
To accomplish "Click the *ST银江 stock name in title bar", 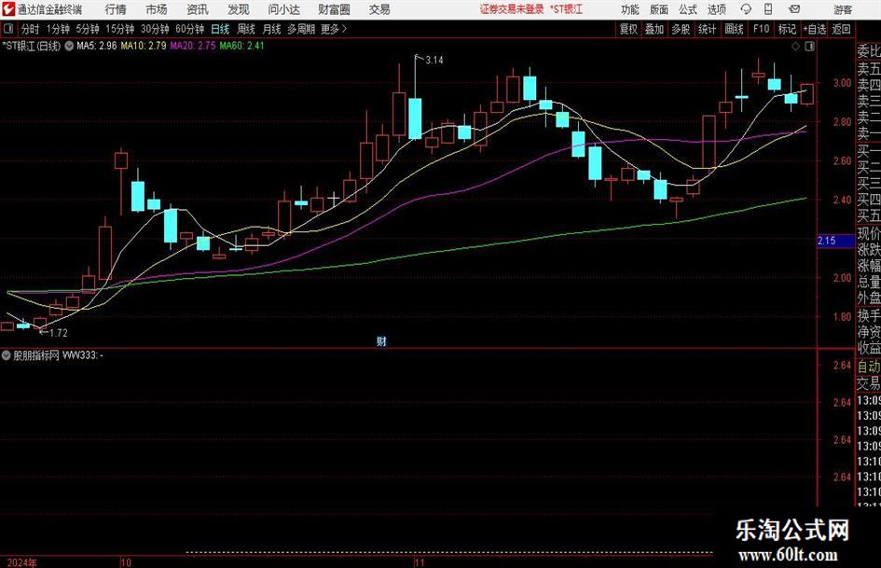I will pos(567,9).
